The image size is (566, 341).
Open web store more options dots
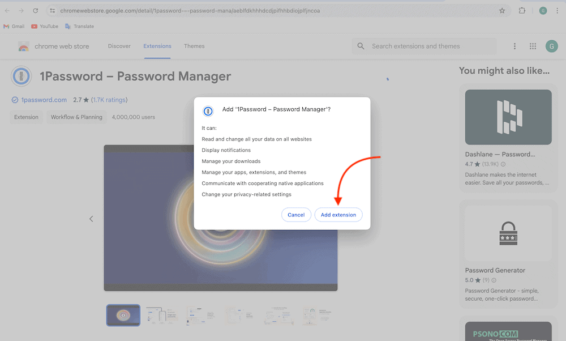click(x=514, y=46)
